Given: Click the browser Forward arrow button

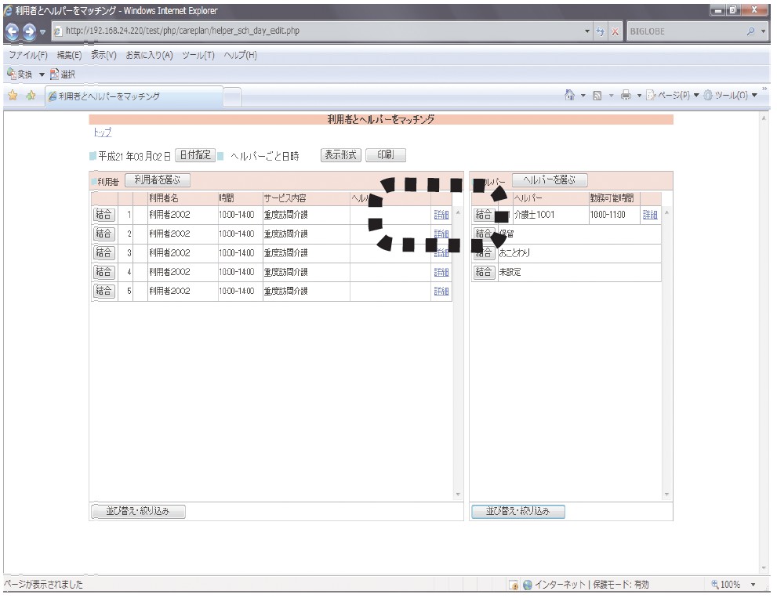Looking at the screenshot, I should point(27,31).
